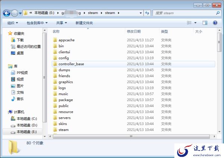
Task: Click the horizontal scrollbar thumb in file list
Action: click(x=131, y=136)
